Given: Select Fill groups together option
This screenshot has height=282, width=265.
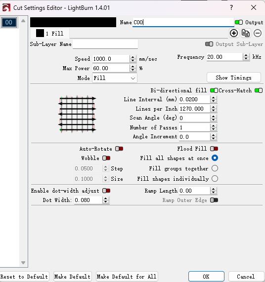Looking at the screenshot, I should click(215, 168).
